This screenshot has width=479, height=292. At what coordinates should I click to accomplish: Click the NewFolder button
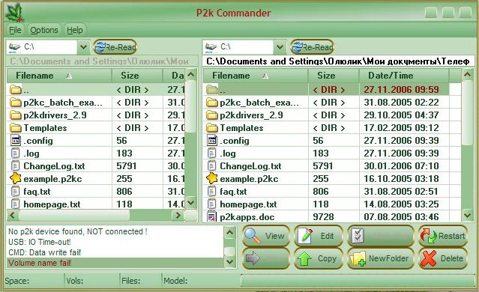tap(380, 258)
